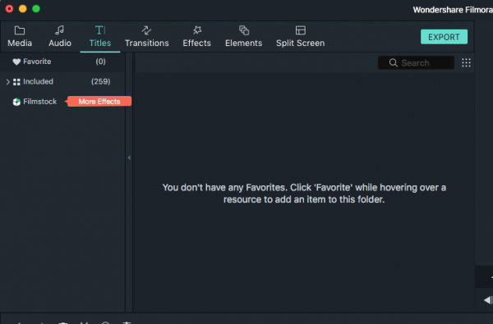This screenshot has width=493, height=324.
Task: Maximize window with the green button
Action: (36, 9)
